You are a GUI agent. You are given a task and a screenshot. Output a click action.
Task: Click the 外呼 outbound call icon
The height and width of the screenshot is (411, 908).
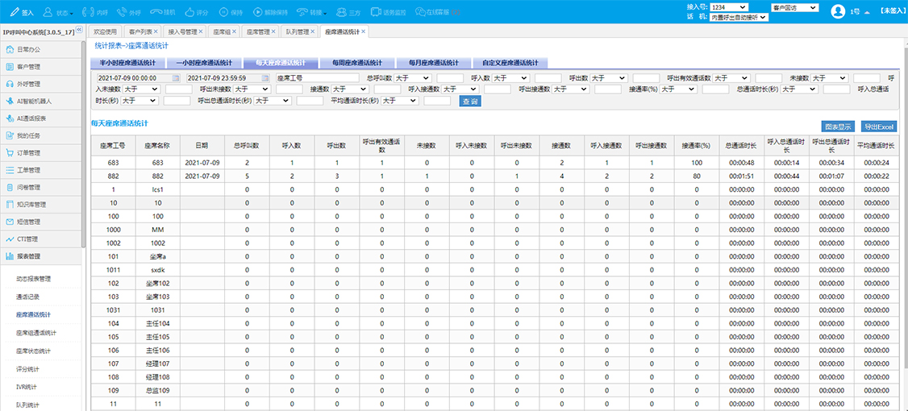tap(123, 12)
